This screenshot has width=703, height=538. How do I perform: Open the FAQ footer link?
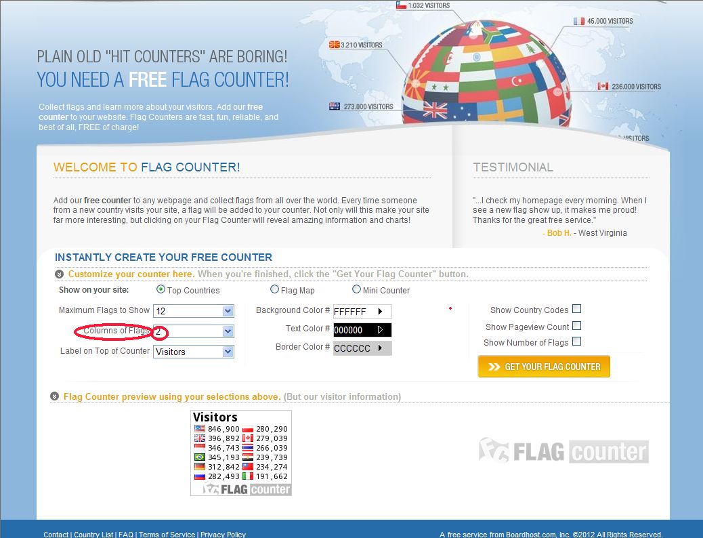[126, 535]
